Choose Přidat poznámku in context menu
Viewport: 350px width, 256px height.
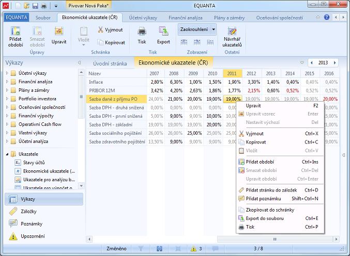point(280,199)
